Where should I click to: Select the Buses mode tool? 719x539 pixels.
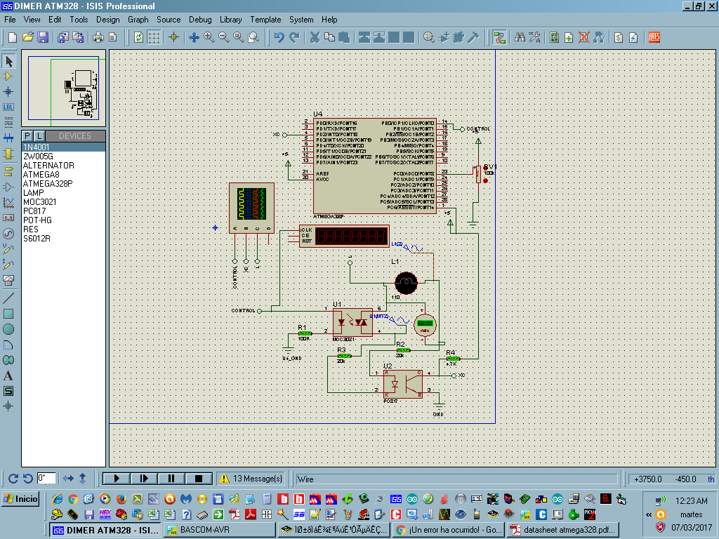[8, 138]
